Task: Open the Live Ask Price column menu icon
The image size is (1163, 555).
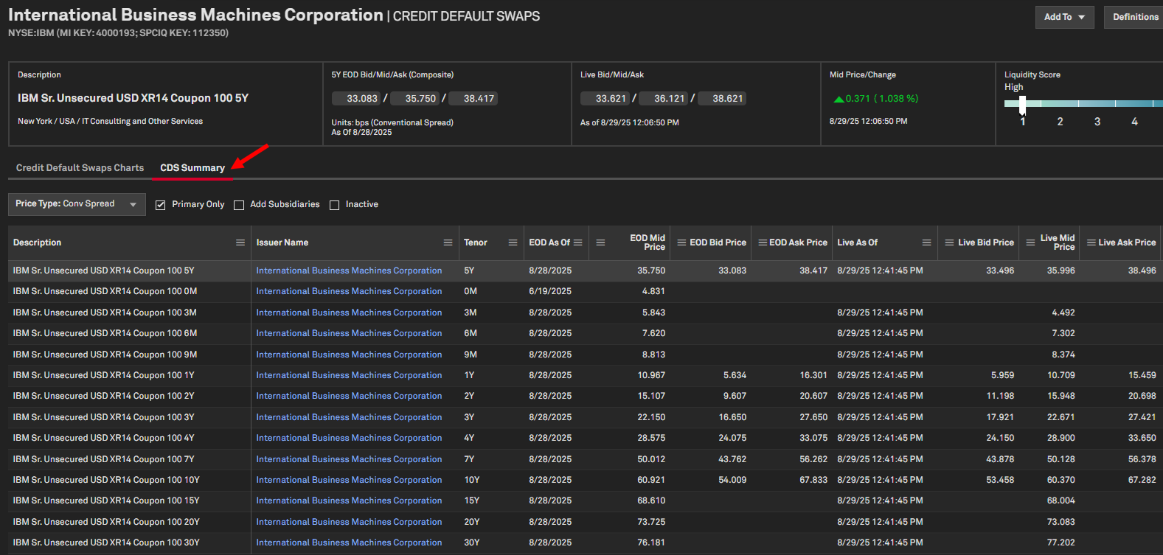Action: tap(1091, 242)
